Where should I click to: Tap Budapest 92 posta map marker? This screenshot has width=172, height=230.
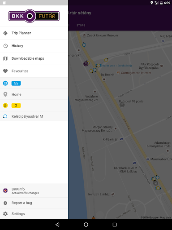[x=122, y=105]
